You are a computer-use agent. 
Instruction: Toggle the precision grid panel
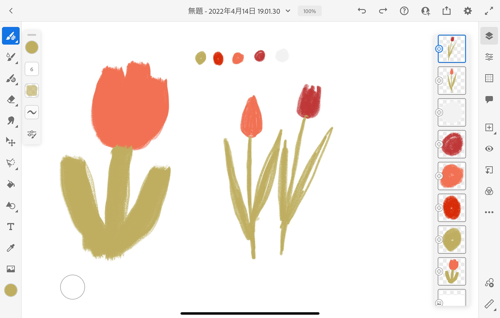click(x=489, y=78)
